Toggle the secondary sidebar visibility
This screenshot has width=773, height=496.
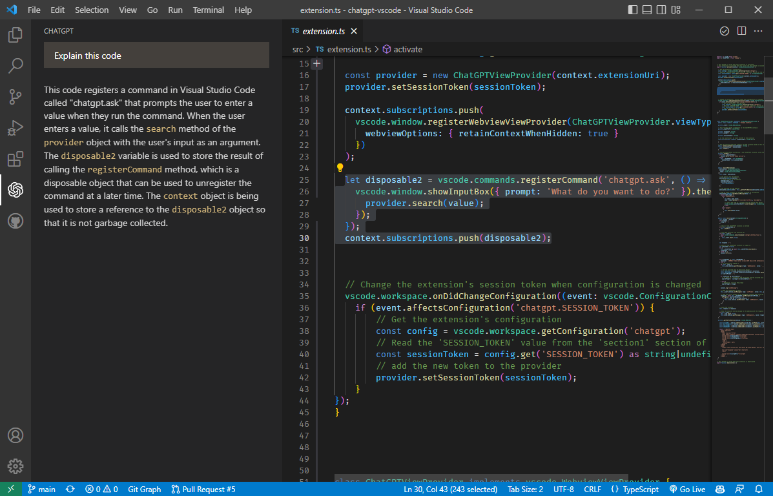click(660, 10)
